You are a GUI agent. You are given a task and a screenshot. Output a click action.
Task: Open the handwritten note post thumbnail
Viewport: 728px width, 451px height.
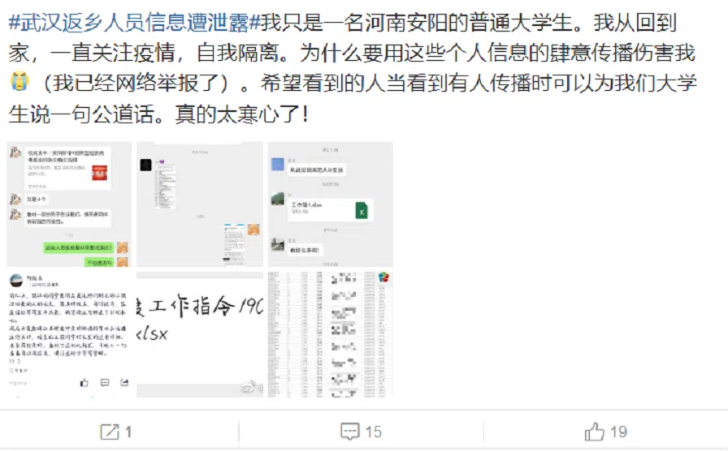tap(69, 335)
